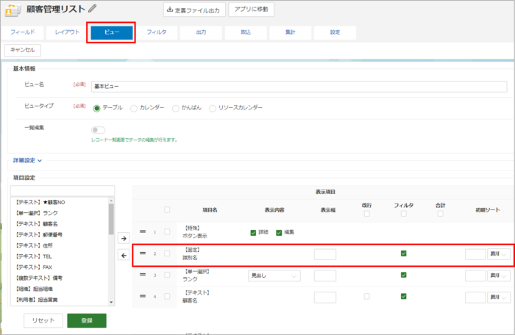The height and width of the screenshot is (335, 515).
Task: Click search box above field list
Action: (x=63, y=190)
